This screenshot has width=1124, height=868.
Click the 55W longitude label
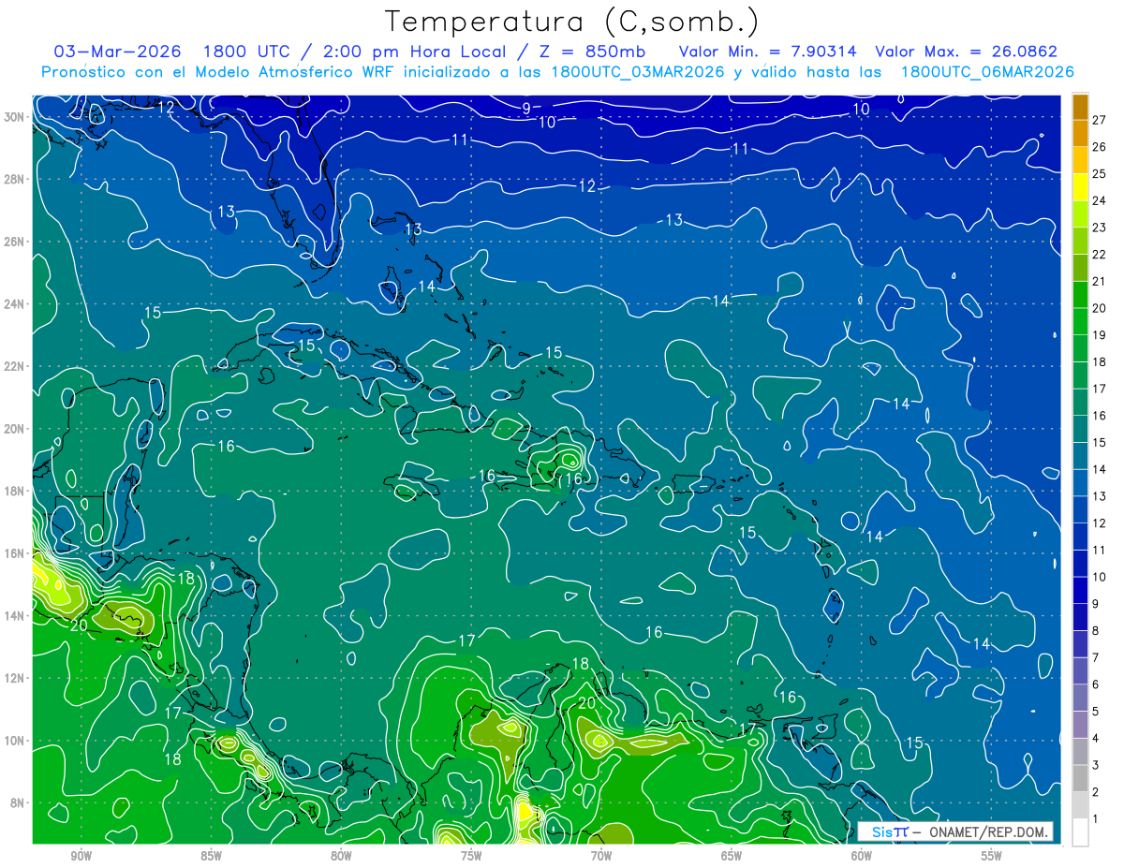(992, 856)
